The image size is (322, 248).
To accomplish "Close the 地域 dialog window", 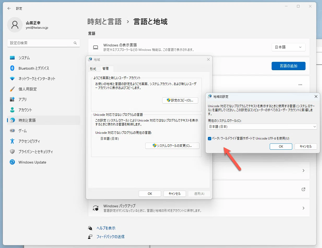I will click(x=208, y=59).
